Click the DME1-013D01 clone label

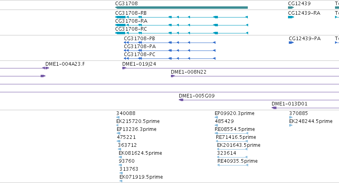coord(290,103)
